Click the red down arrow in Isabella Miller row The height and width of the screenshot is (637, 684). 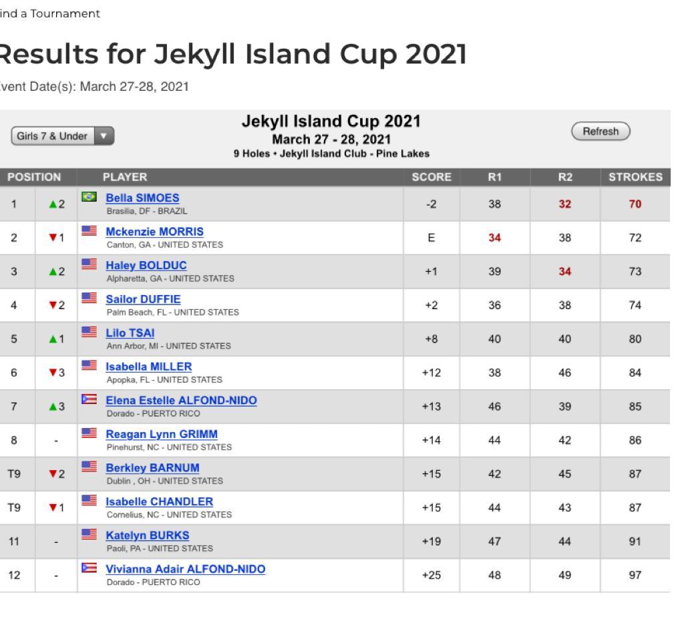point(53,373)
